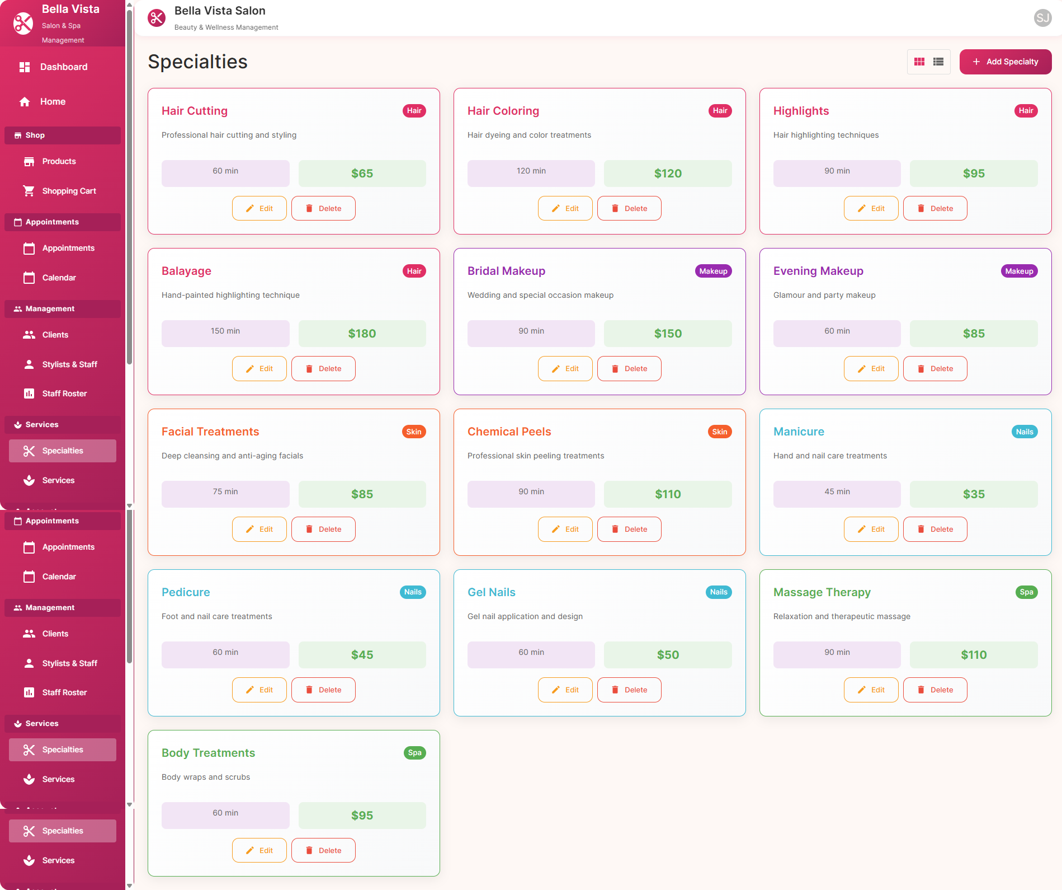This screenshot has width=1062, height=890.
Task: Click the Spa badge on Massage Therapy card
Action: (1026, 592)
